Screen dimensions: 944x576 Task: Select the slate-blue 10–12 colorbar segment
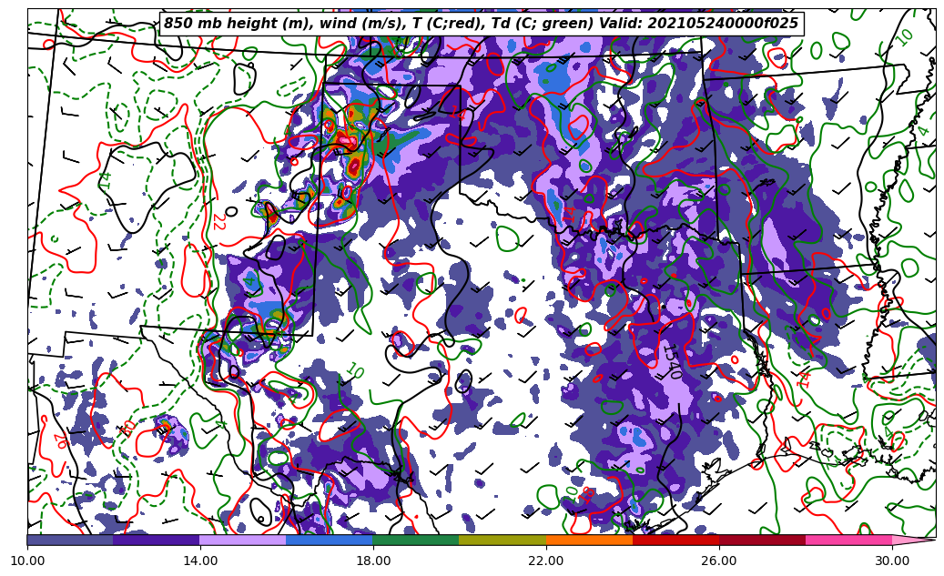70,541
